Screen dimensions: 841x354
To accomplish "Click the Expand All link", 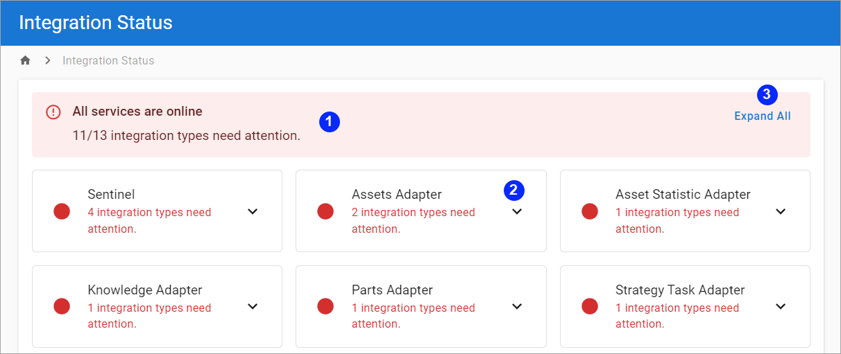I will tap(762, 116).
